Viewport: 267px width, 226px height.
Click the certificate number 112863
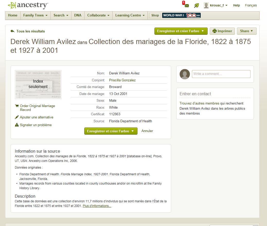[x=115, y=114]
